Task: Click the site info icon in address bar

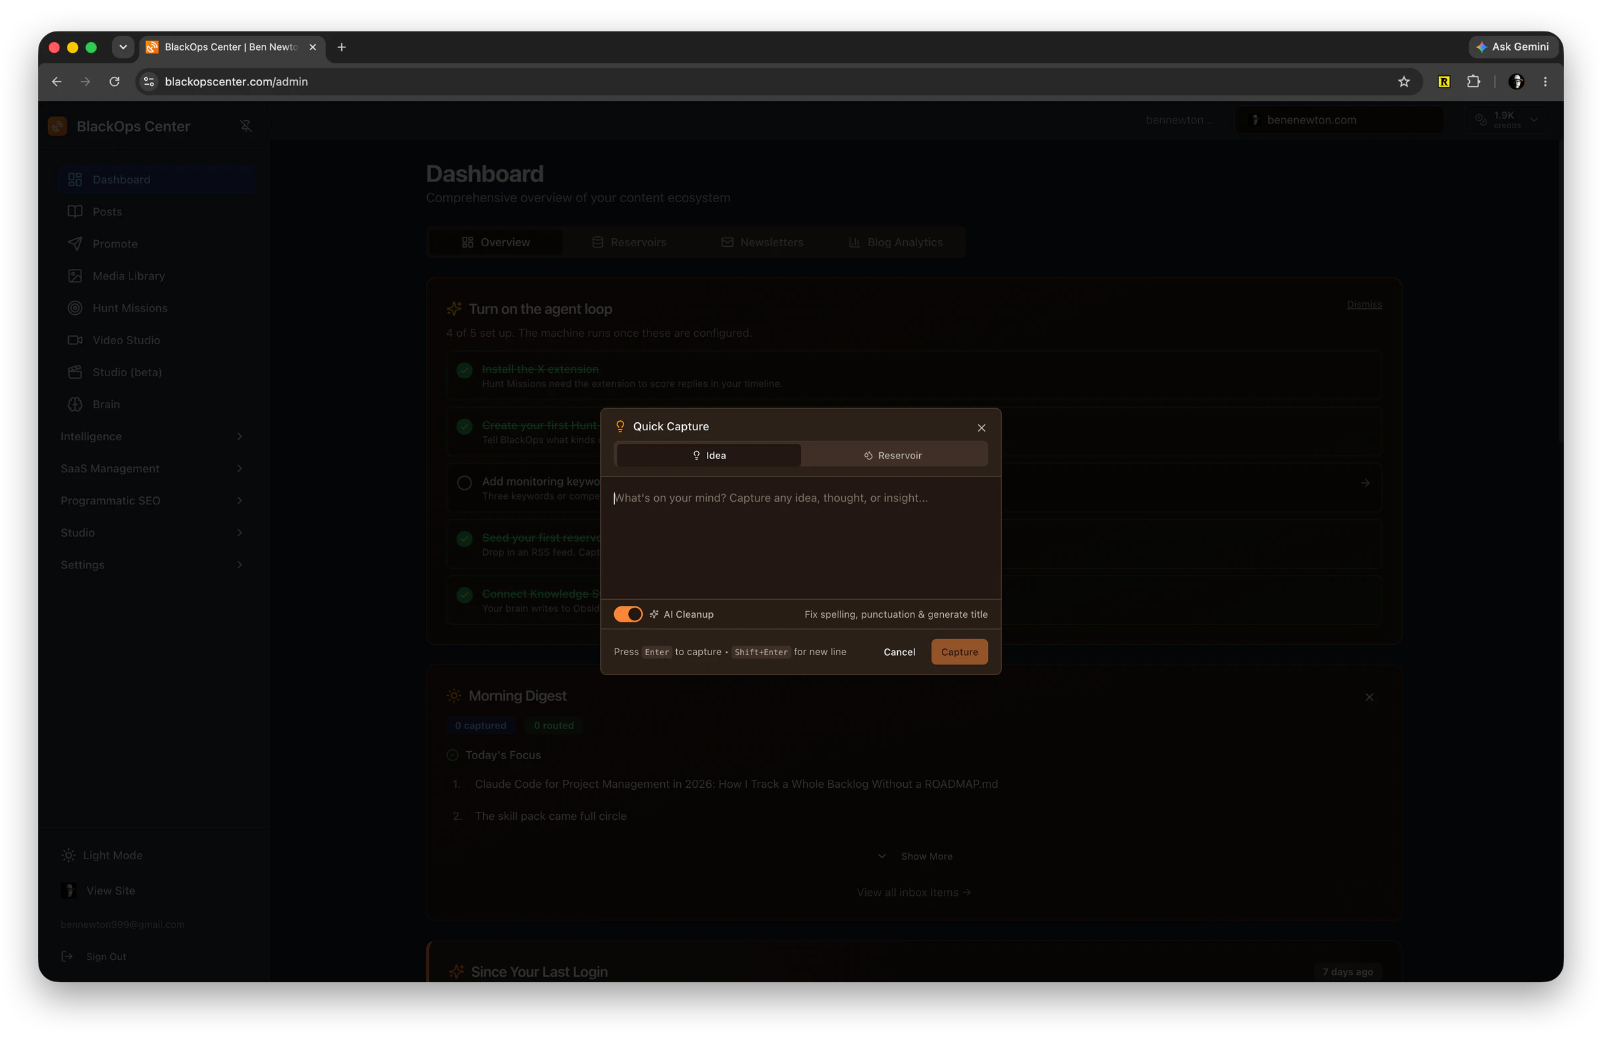Action: click(150, 81)
